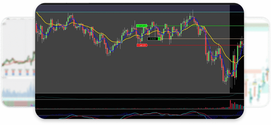This screenshot has height=125, width=271.
Task: Select the "$ 50,00" position profit label
Action: 152,39
